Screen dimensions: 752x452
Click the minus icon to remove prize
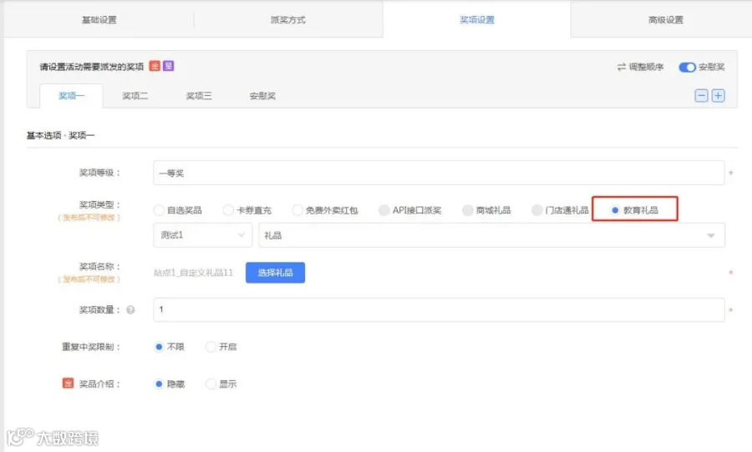pyautogui.click(x=701, y=96)
